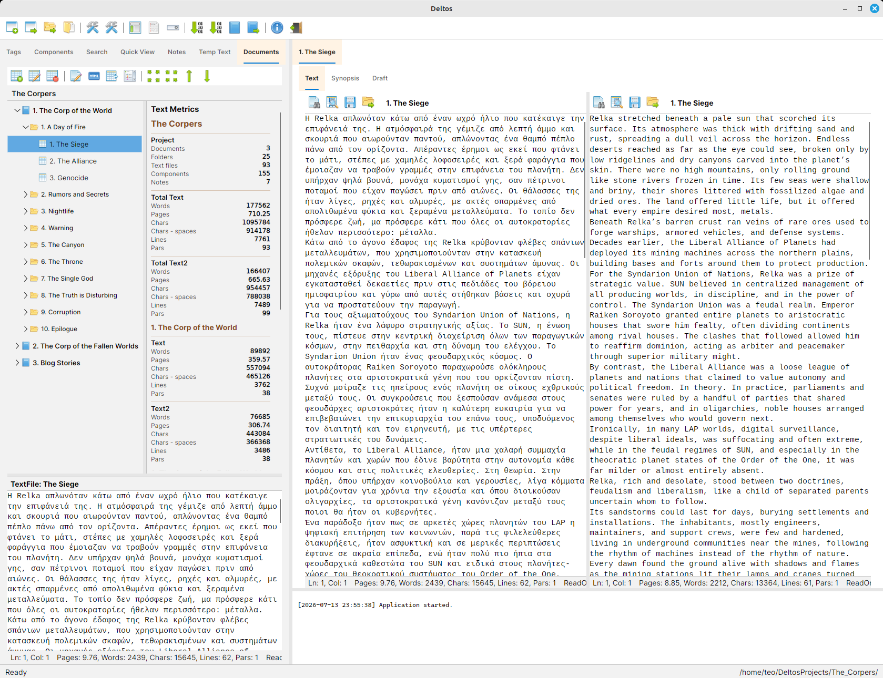883x678 pixels.
Task: Expand the '3. Nightlife' folder arrow
Action: point(25,211)
